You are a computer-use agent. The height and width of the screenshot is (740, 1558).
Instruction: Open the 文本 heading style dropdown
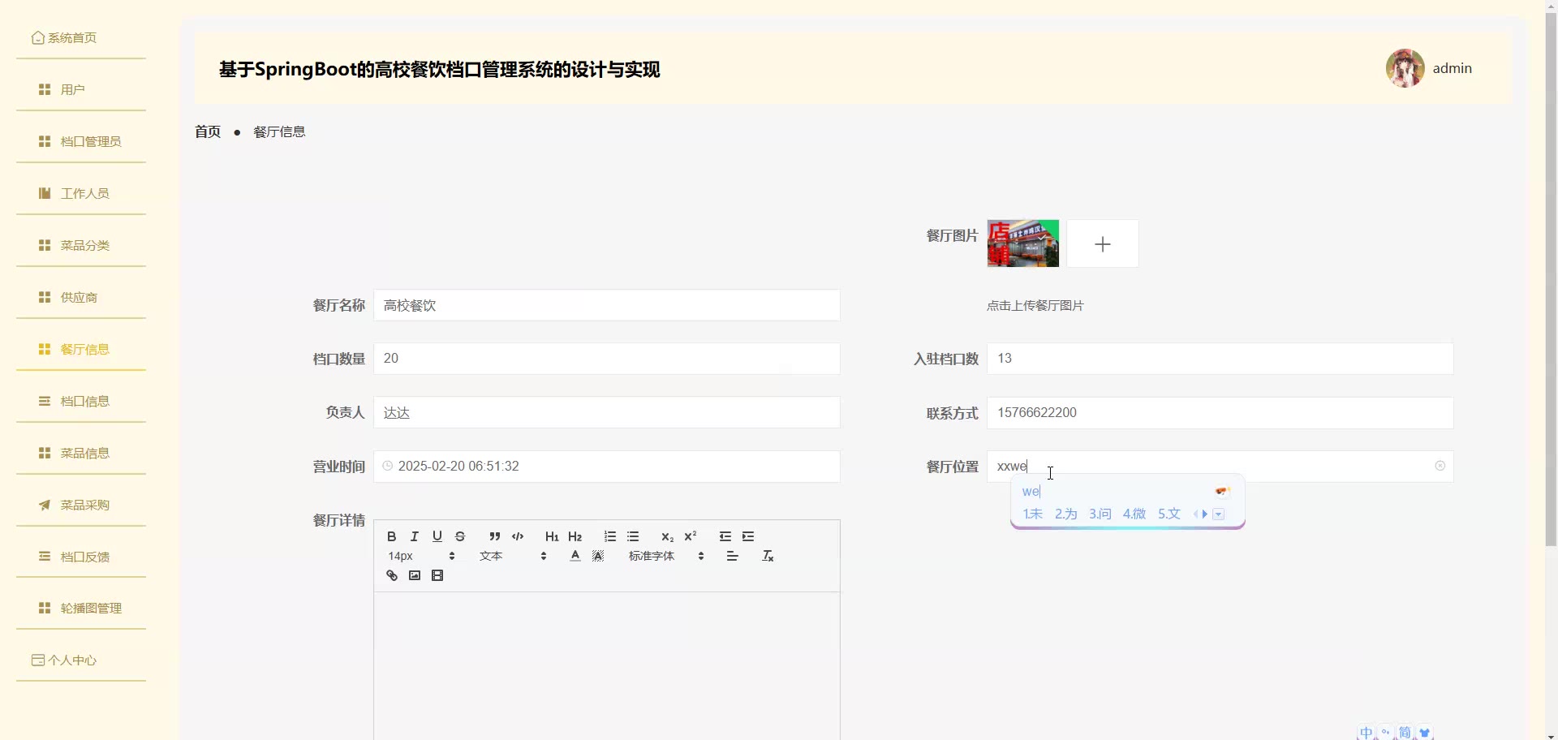pos(513,556)
